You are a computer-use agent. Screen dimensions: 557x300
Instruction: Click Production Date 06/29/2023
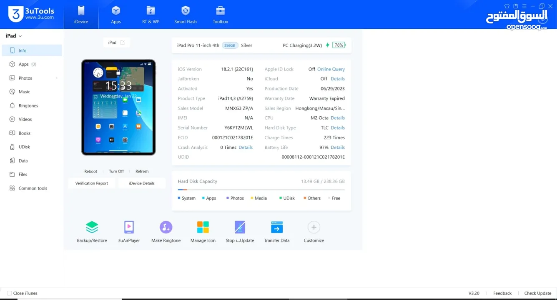(333, 89)
